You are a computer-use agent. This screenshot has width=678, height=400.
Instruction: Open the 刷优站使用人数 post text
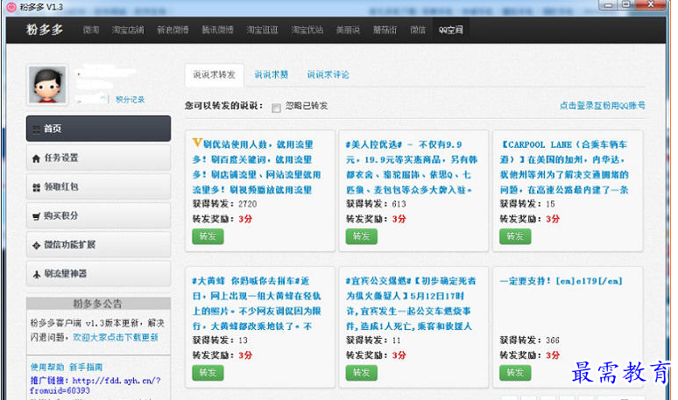(x=257, y=167)
